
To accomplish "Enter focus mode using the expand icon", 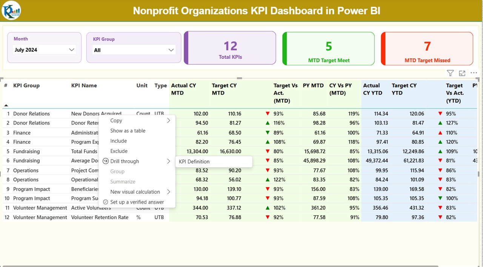I will [462, 73].
